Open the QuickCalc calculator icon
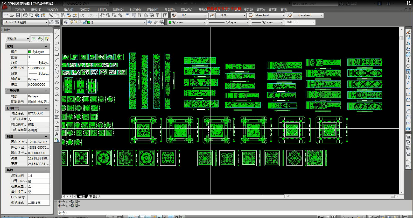 [x=157, y=15]
